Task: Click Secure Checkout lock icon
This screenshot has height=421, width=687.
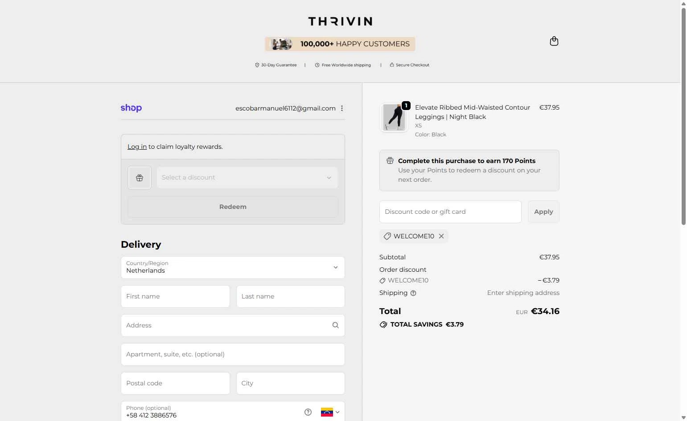Action: pos(392,65)
